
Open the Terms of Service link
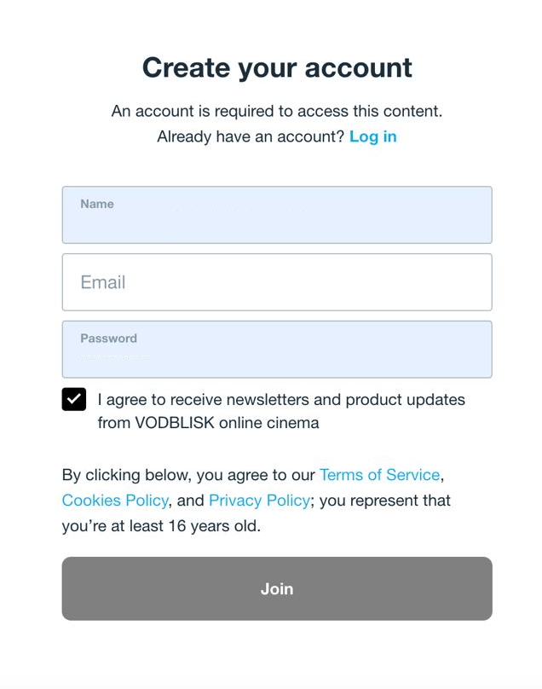379,475
